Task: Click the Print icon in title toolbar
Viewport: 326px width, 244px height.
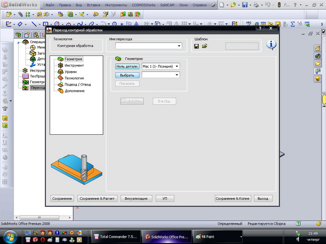Action: 256,5
